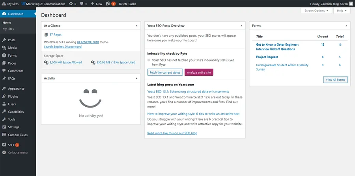Click Collapse menu label in sidebar

pos(18,152)
